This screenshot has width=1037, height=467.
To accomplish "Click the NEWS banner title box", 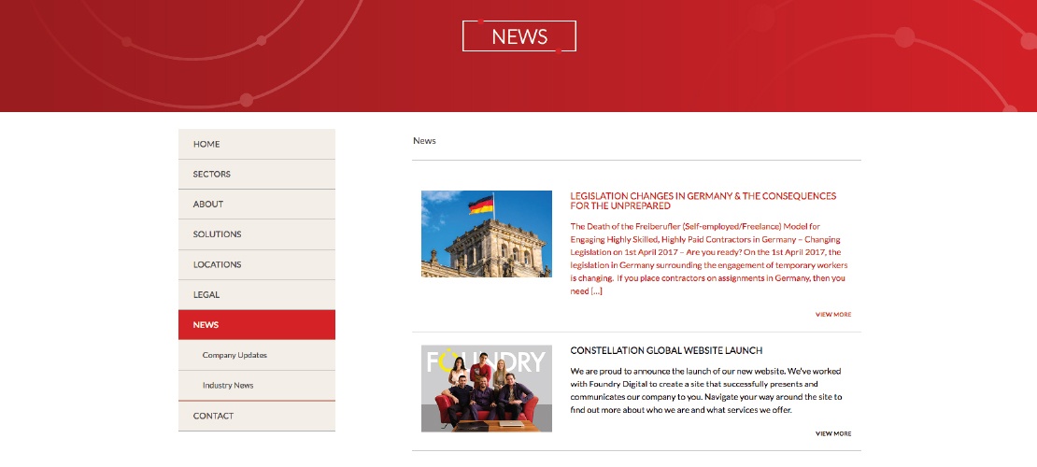I will (519, 35).
